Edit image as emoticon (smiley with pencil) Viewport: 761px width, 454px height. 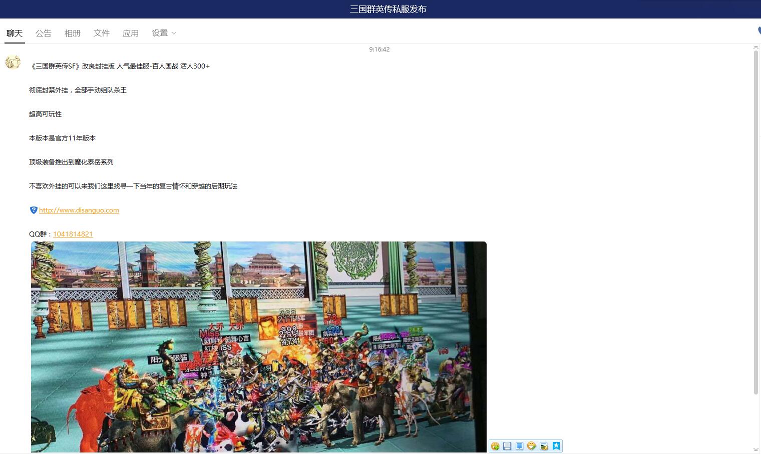pos(532,446)
